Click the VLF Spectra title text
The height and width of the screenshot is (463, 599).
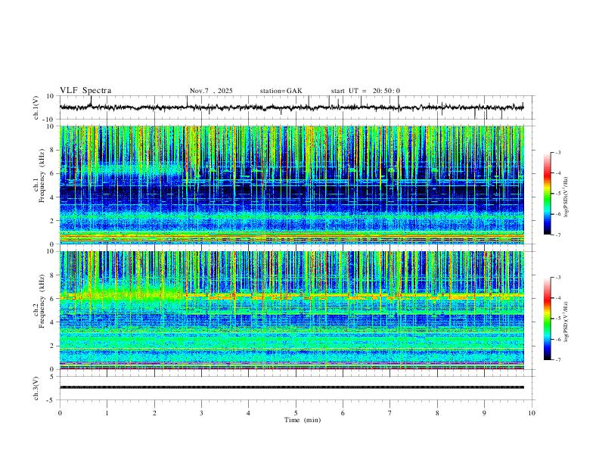85,91
